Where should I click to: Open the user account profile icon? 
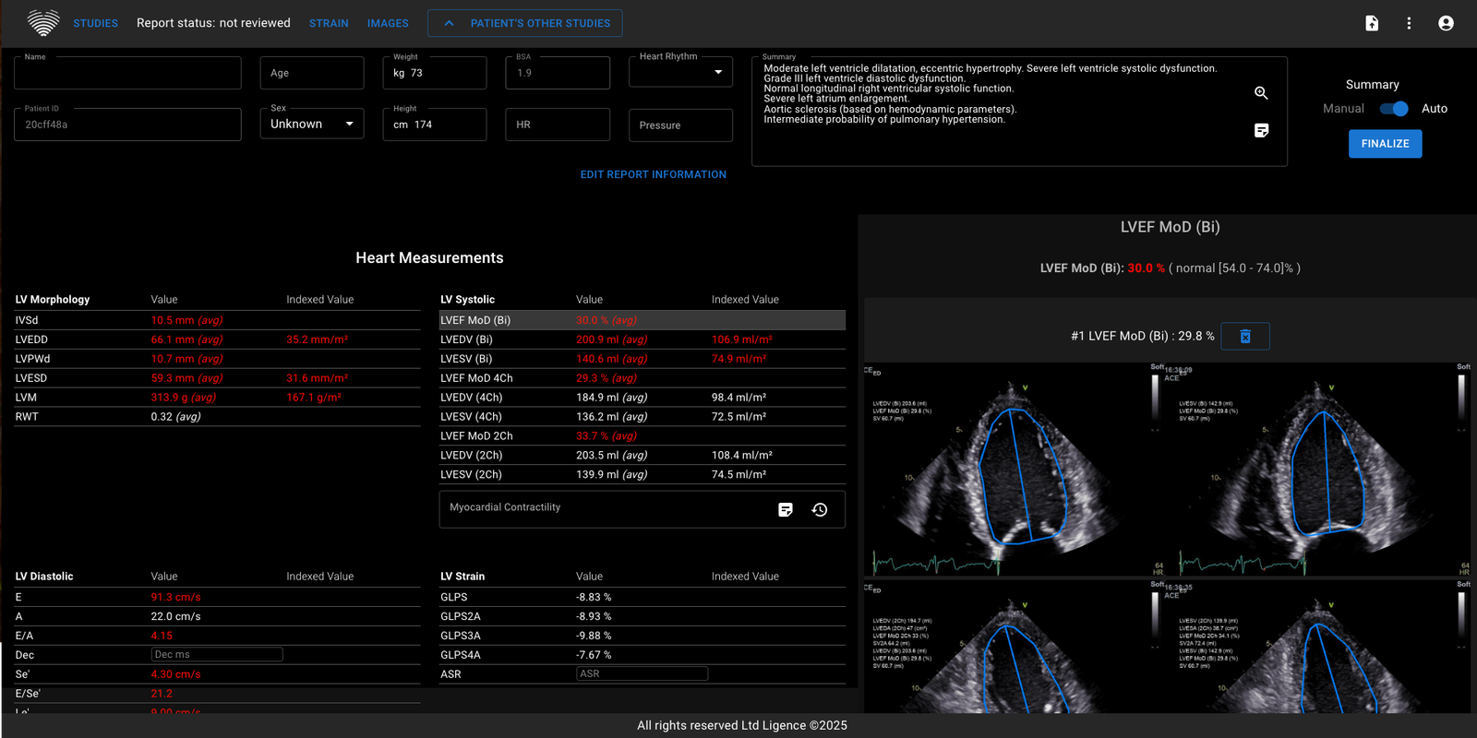coord(1446,23)
